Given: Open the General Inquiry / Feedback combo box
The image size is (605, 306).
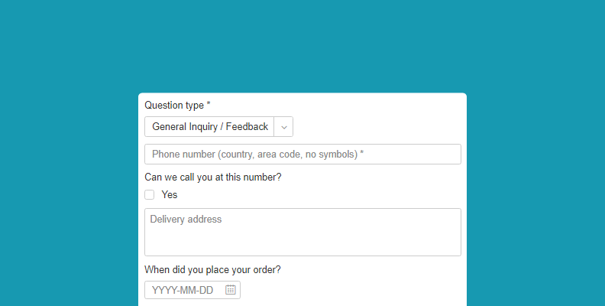Looking at the screenshot, I should pyautogui.click(x=218, y=127).
